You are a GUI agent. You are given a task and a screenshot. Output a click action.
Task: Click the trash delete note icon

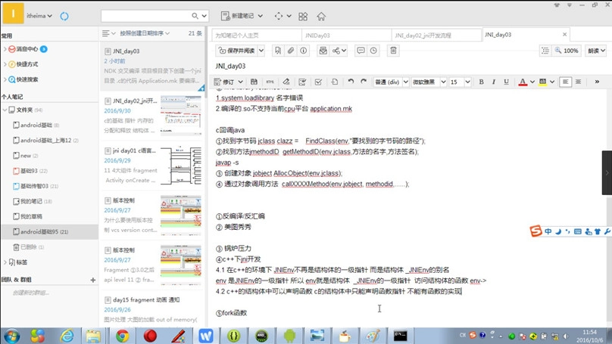click(393, 51)
